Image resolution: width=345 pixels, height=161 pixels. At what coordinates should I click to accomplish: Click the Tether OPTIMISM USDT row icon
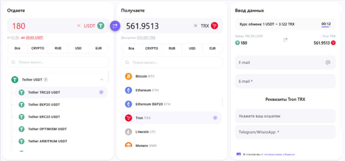pos(21,129)
